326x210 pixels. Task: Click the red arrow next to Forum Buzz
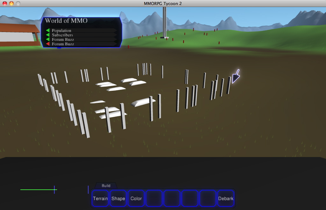48,44
